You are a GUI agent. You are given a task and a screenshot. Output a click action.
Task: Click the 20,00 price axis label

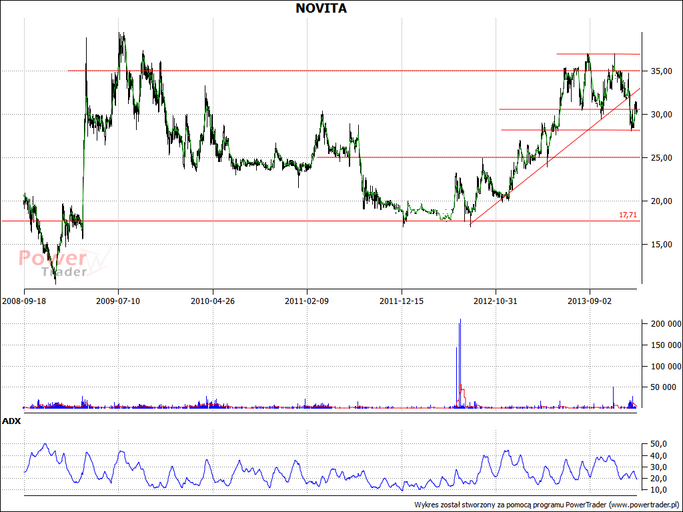coord(661,201)
